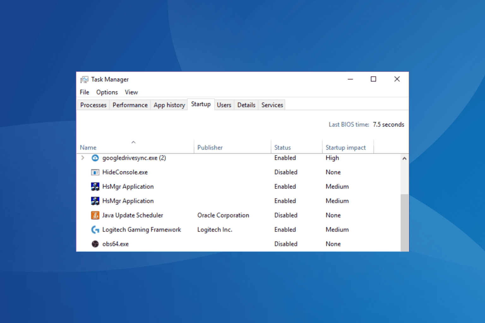Screen dimensions: 485x323
Task: Select the obs64.exe entry
Action: tap(116, 244)
